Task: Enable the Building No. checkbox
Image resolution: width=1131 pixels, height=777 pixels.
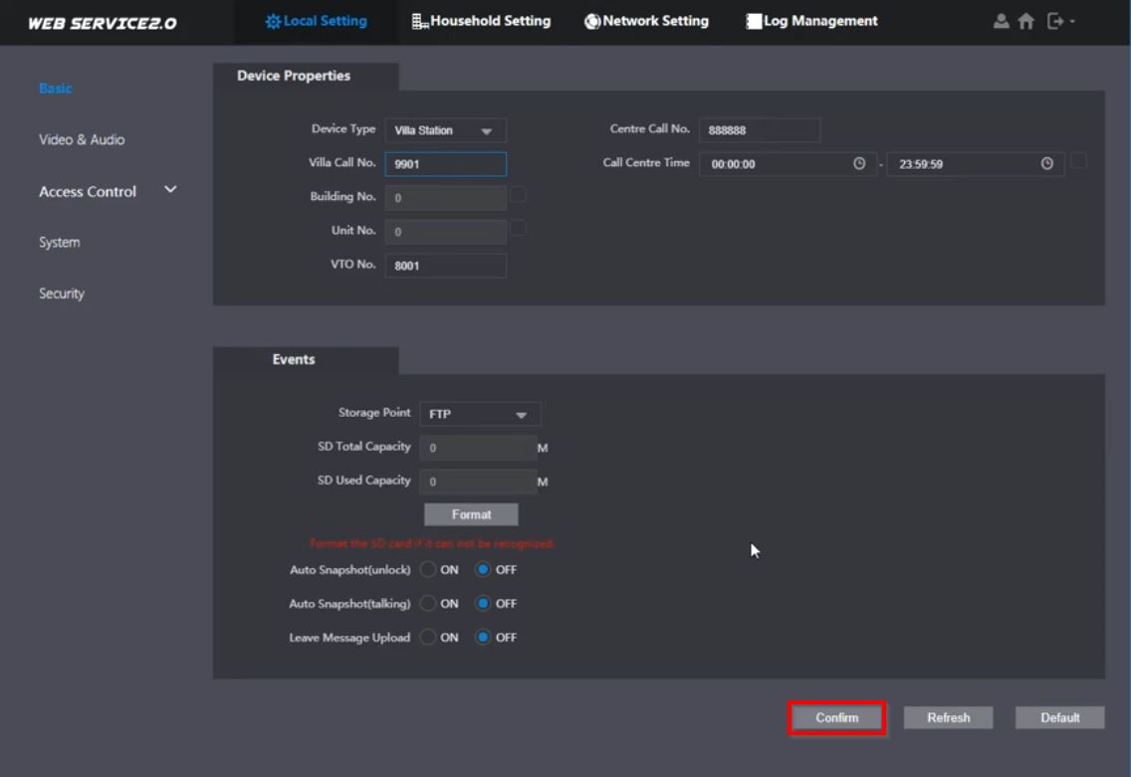Action: pos(518,195)
